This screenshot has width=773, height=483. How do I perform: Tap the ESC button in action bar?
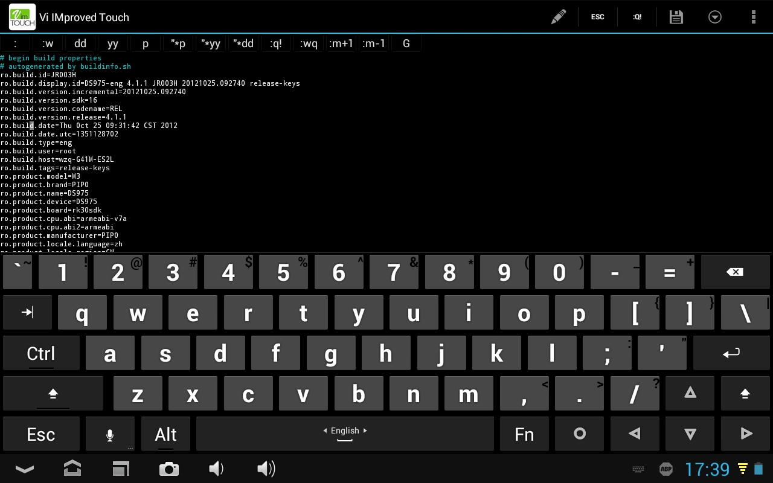598,17
